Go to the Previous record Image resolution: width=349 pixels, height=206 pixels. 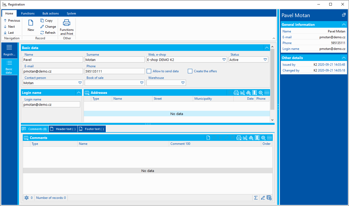(12, 21)
